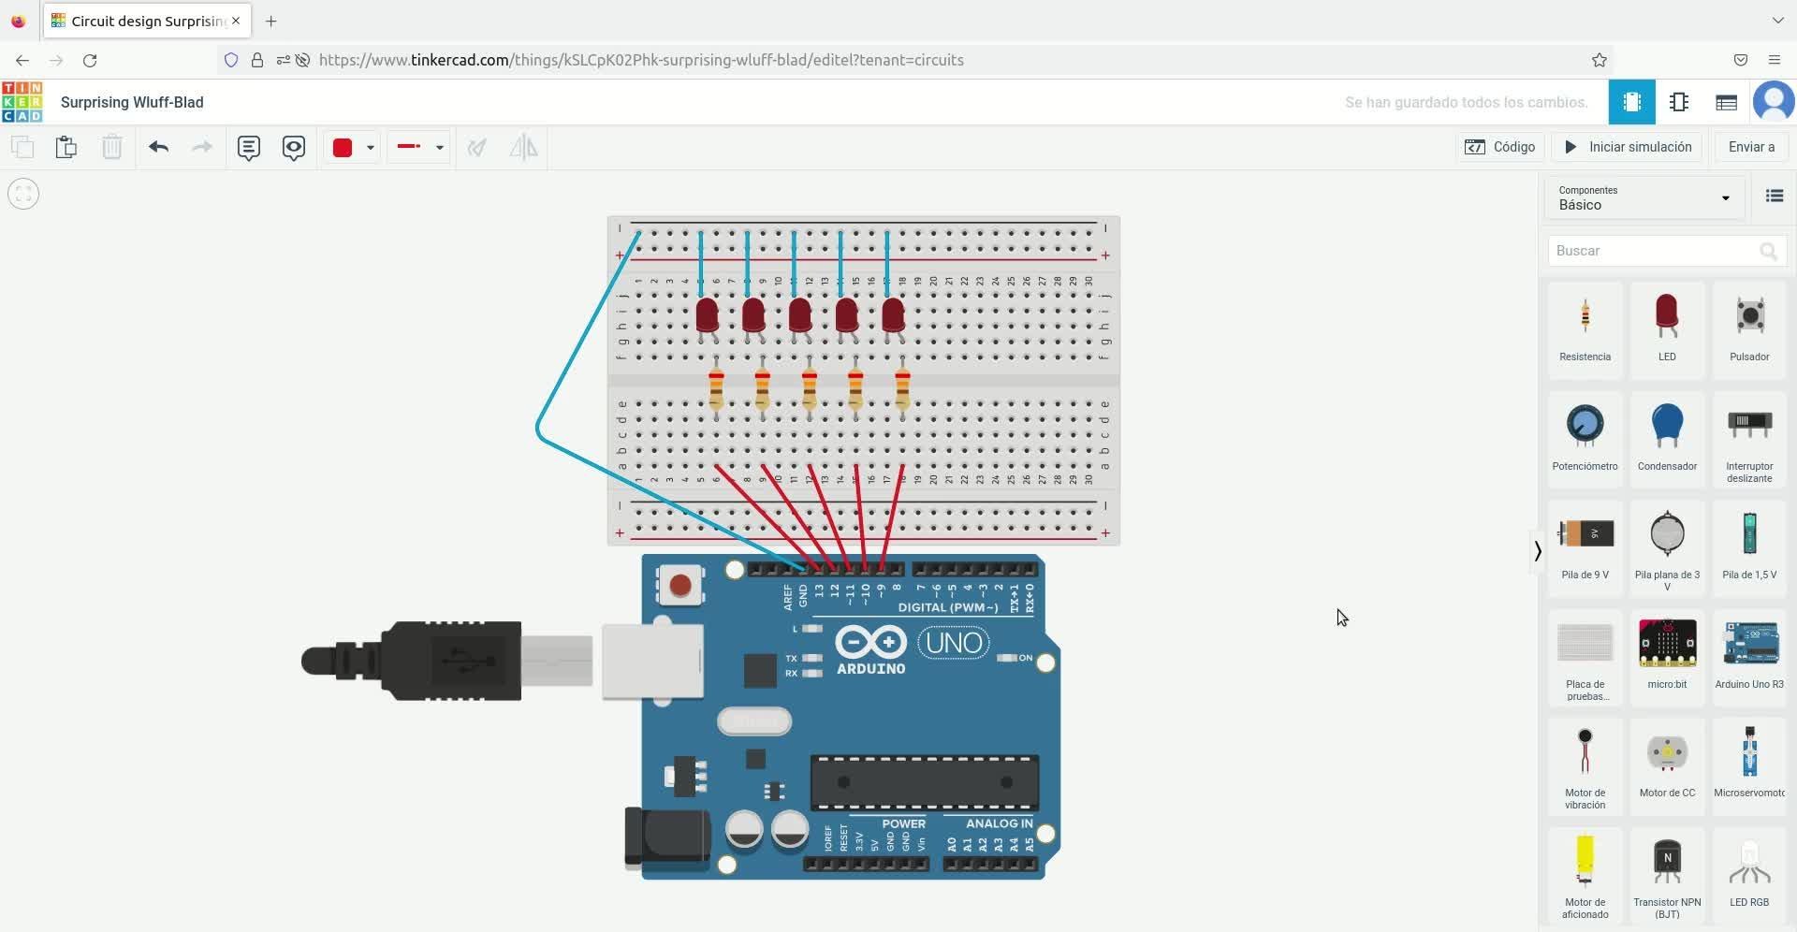Select the Potenciómetro component

1585,438
